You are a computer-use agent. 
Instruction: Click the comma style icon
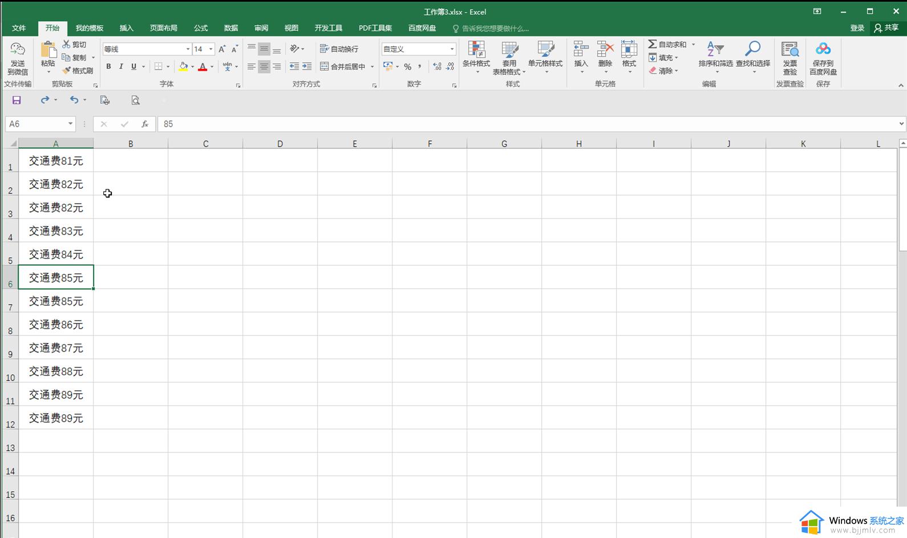(x=420, y=67)
